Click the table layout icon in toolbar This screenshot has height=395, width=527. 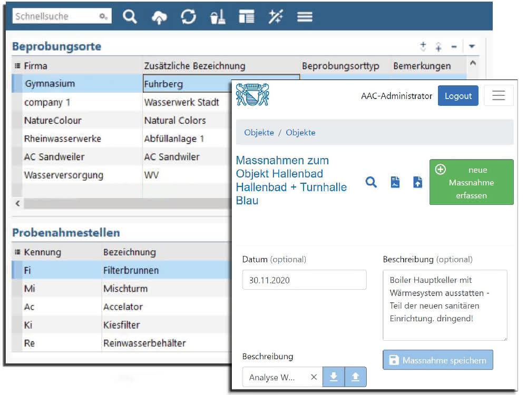(246, 16)
